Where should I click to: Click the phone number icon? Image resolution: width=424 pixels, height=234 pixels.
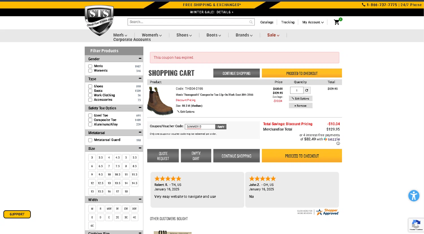pyautogui.click(x=364, y=5)
